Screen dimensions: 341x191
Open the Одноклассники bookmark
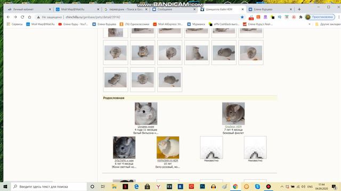point(134,24)
